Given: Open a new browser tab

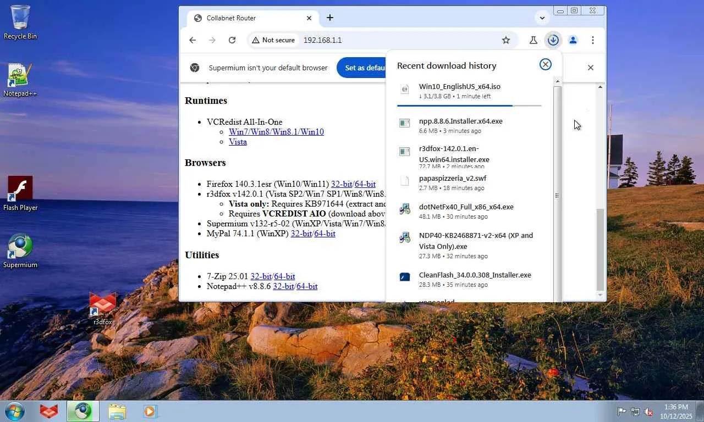Looking at the screenshot, I should tap(330, 18).
